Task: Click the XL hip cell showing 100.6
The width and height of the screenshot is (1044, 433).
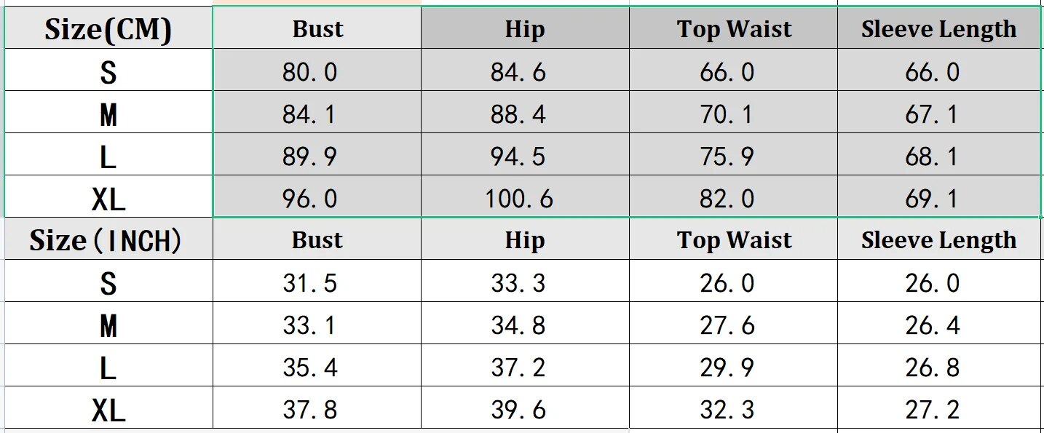Action: (x=519, y=199)
